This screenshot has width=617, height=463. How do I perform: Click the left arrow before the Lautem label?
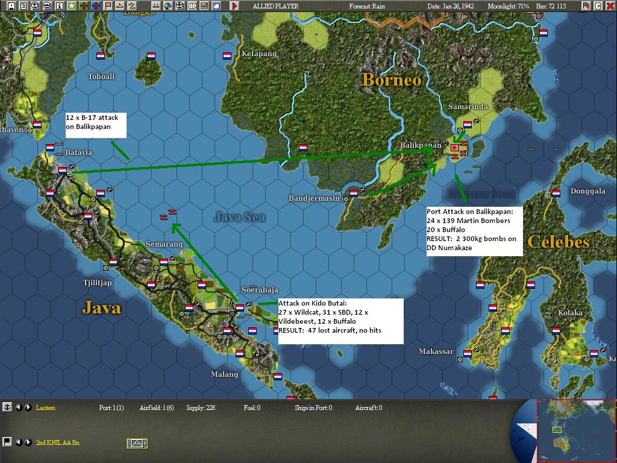[x=19, y=408]
